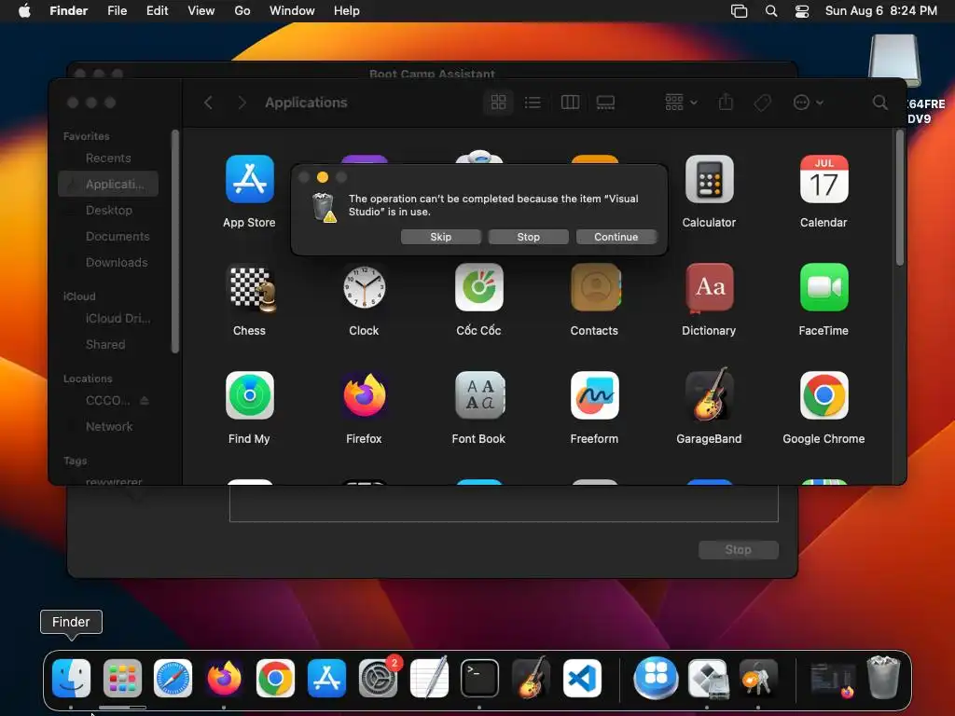This screenshot has width=955, height=716.
Task: Open GarageBand in the Applications window
Action: click(x=709, y=394)
